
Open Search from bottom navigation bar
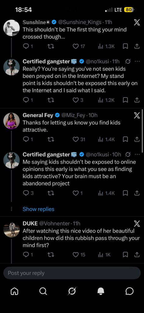(43, 291)
